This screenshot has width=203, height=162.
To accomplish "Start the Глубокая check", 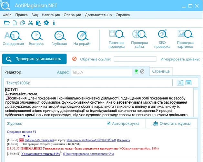I will 59,38.
